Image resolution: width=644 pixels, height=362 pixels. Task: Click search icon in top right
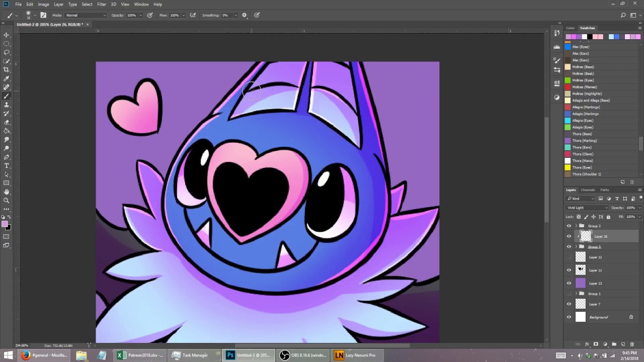(x=623, y=15)
